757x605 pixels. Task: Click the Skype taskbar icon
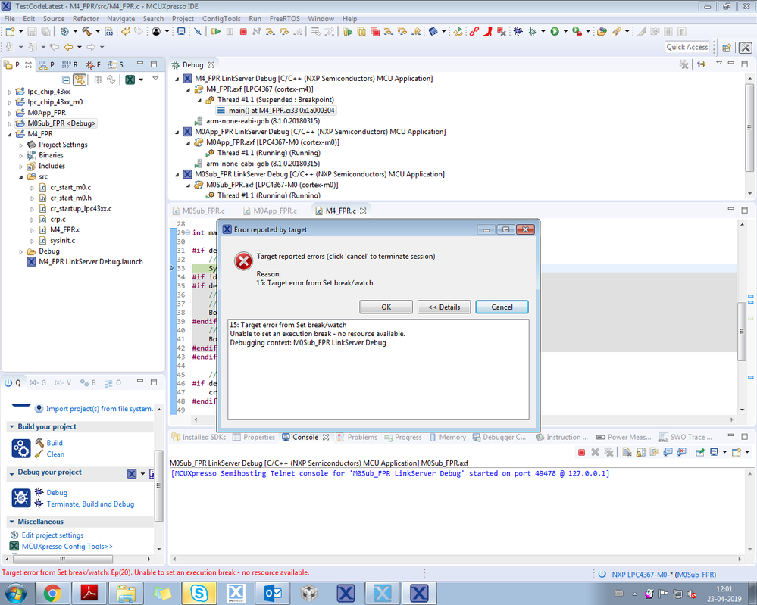(199, 593)
